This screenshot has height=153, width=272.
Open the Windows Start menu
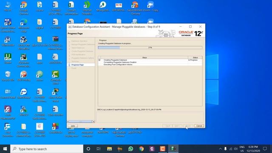click(5, 149)
